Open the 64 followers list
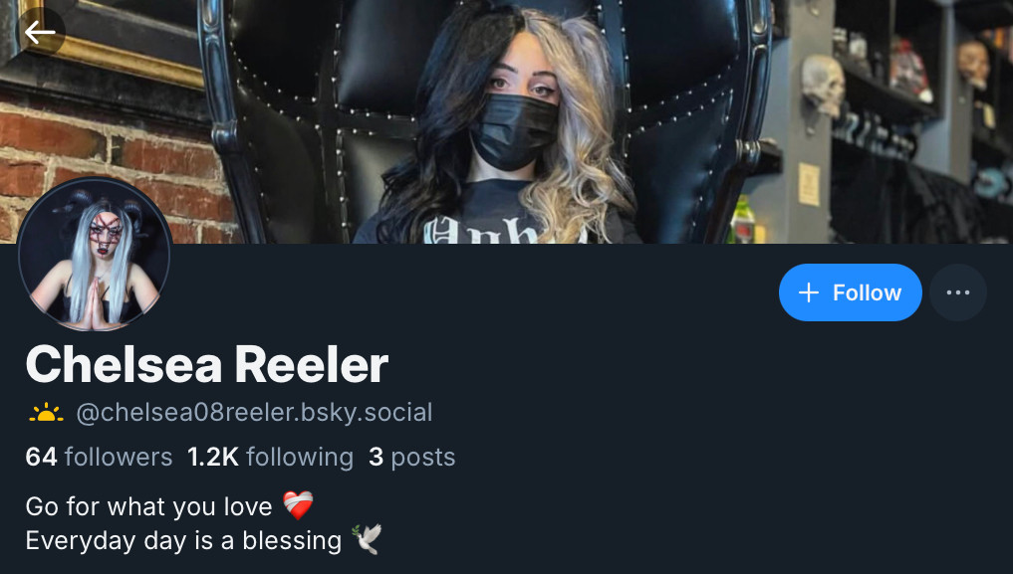The width and height of the screenshot is (1013, 574). (99, 457)
